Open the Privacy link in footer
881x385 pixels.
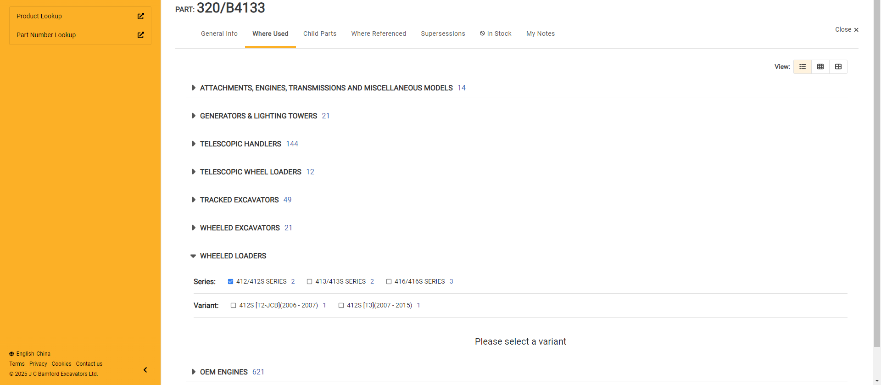point(38,364)
